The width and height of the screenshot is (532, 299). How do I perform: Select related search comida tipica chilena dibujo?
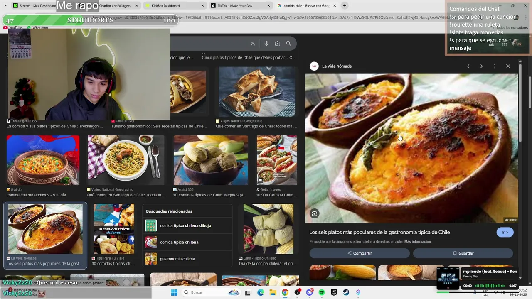(187, 225)
